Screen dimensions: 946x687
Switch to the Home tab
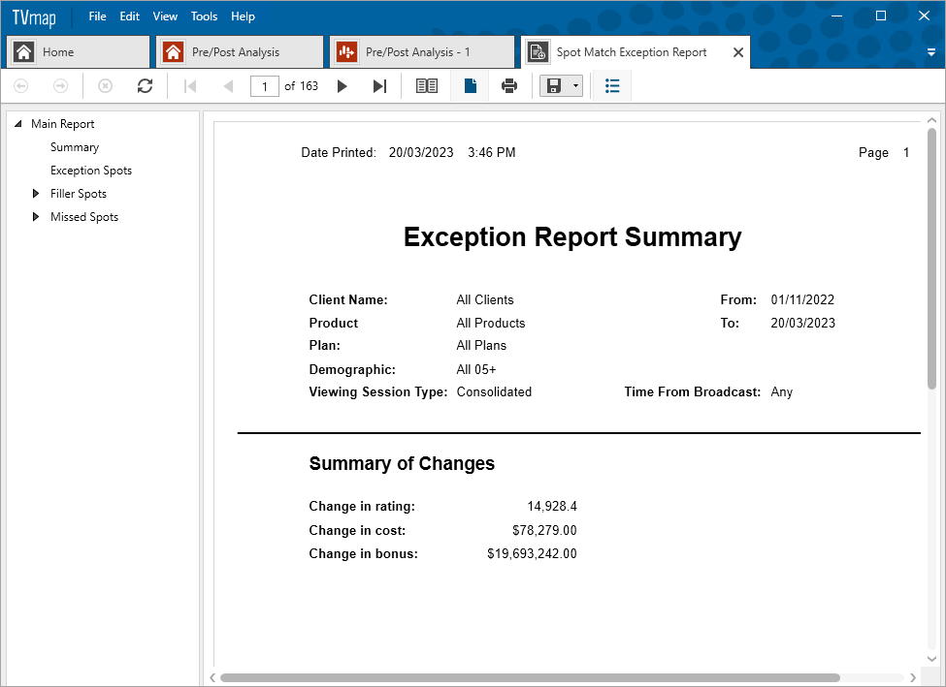79,52
